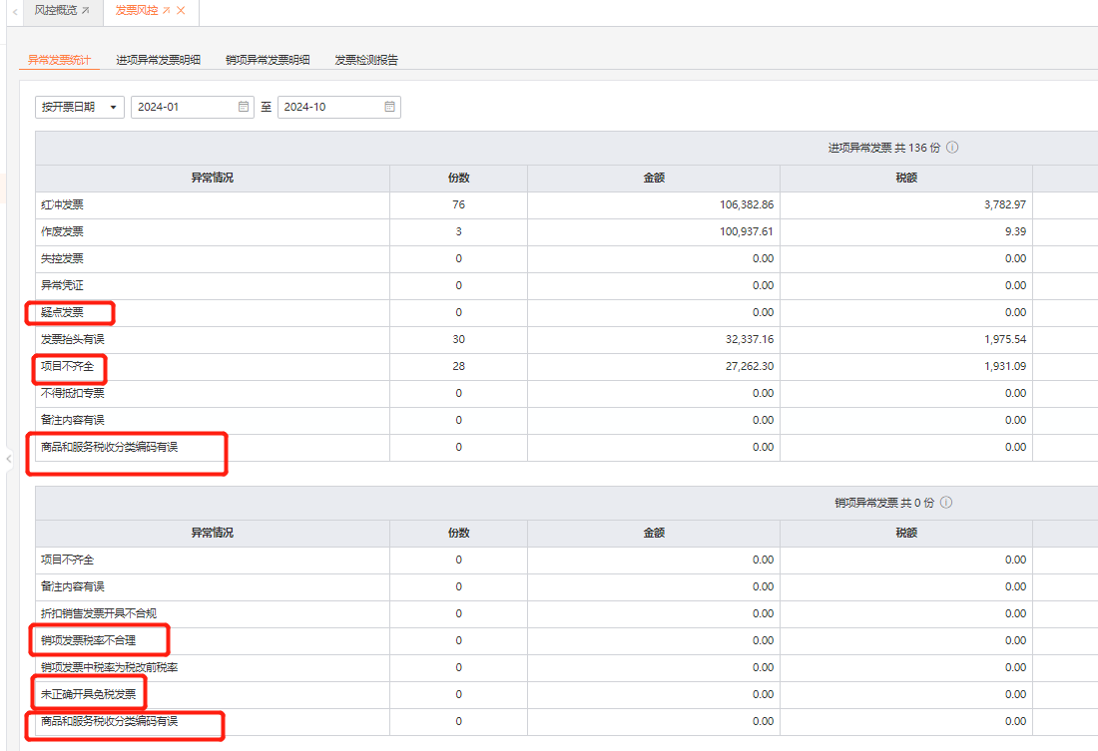
Task: Click the 不得抵扣专票 row label
Action: pos(73,393)
